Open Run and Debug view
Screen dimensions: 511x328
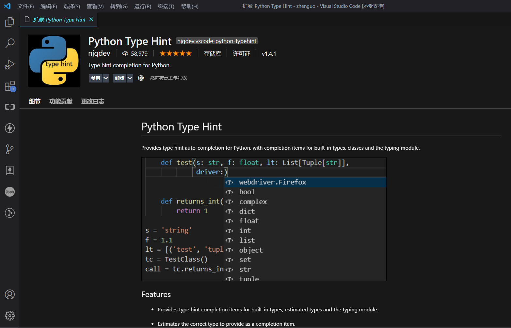[10, 65]
